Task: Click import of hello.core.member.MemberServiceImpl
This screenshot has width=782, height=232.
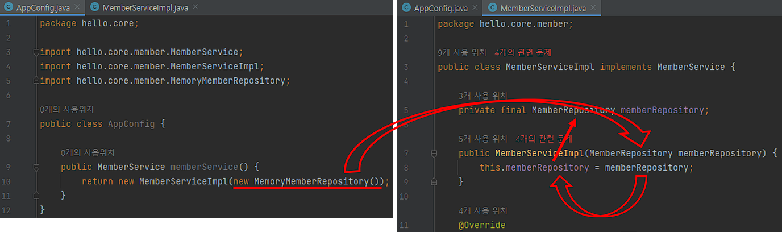Action: [152, 67]
